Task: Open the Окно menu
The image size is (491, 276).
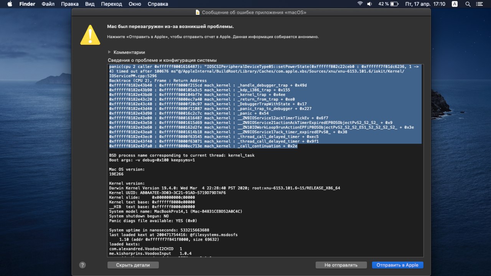Action: 135,4
